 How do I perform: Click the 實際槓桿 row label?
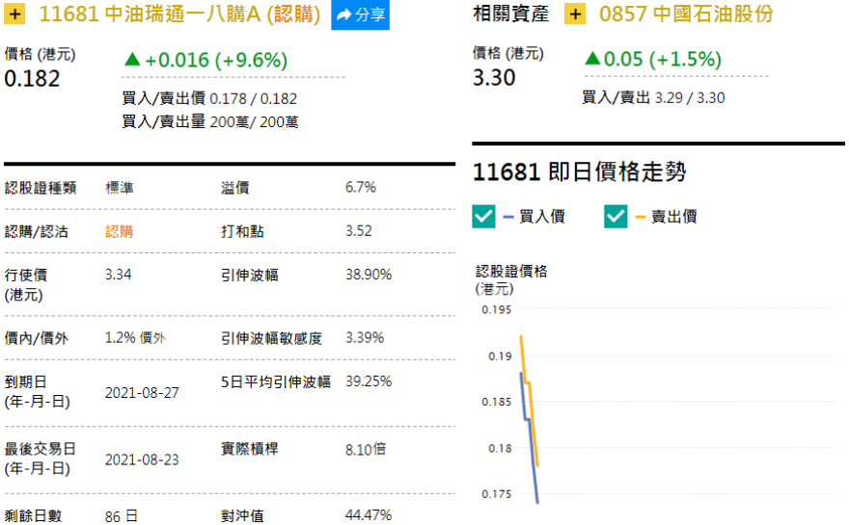tap(250, 449)
